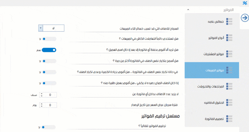This screenshot has width=249, height=132.
Task: Toggle increase quantity instead of repeating item switch
Action: (x=49, y=72)
